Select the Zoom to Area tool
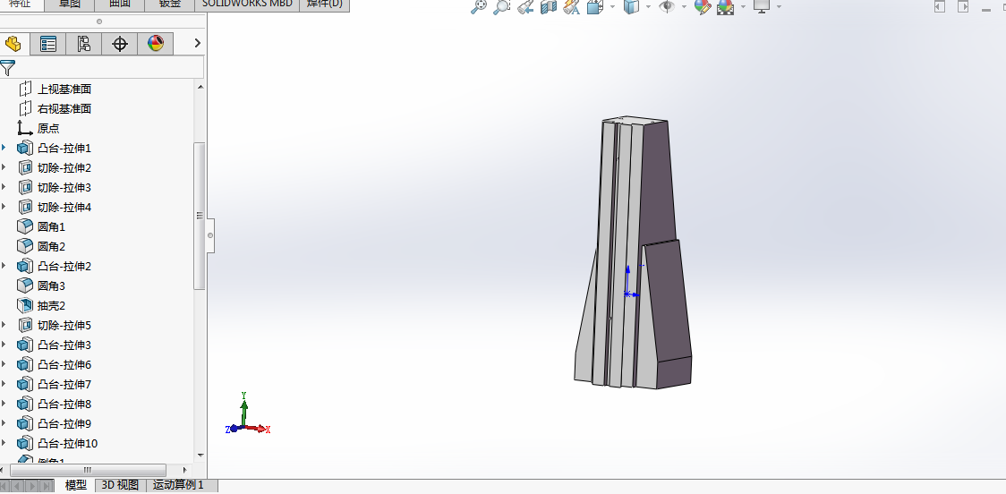The image size is (1006, 494). pyautogui.click(x=502, y=7)
